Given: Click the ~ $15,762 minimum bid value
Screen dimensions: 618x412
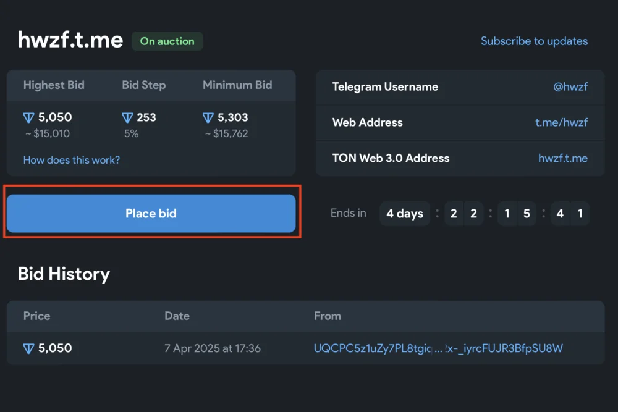Looking at the screenshot, I should (226, 133).
